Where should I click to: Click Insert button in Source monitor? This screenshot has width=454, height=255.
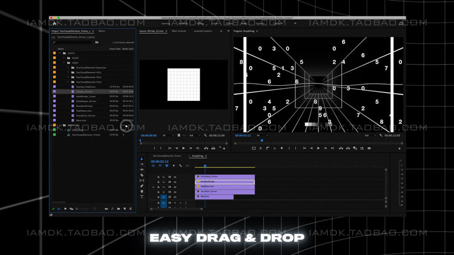tap(206, 148)
